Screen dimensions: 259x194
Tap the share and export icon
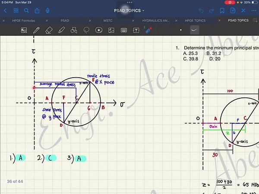tap(37, 11)
